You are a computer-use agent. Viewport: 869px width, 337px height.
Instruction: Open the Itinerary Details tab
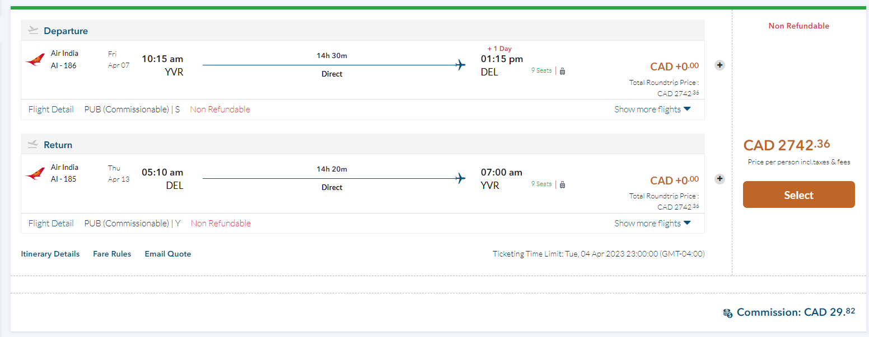pos(50,254)
